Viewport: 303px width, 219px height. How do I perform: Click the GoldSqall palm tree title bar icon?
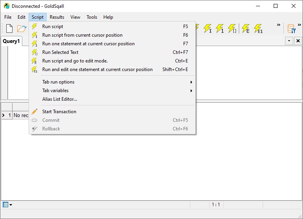click(7, 6)
